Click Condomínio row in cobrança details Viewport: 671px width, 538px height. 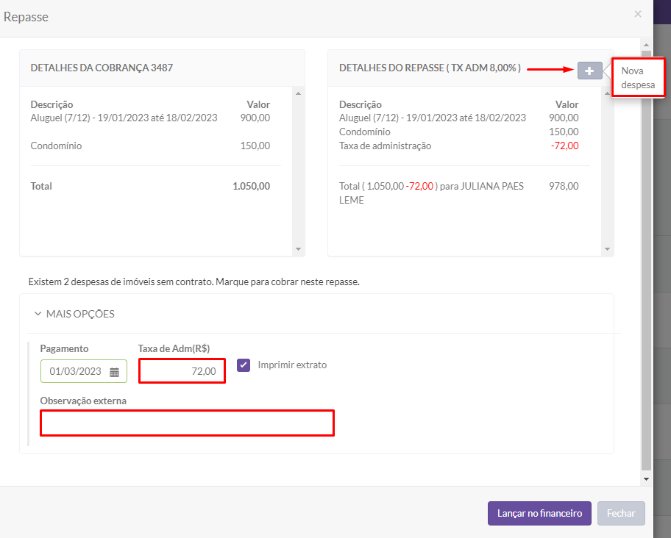point(150,146)
